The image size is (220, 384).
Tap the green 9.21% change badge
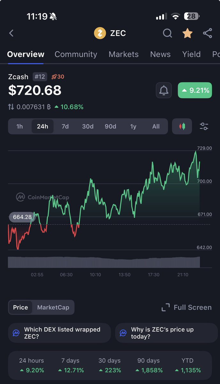click(195, 91)
